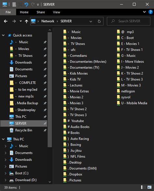This screenshot has width=154, height=191.
Task: Select the '. Documents (DAN)' folder
Action: tap(80, 169)
